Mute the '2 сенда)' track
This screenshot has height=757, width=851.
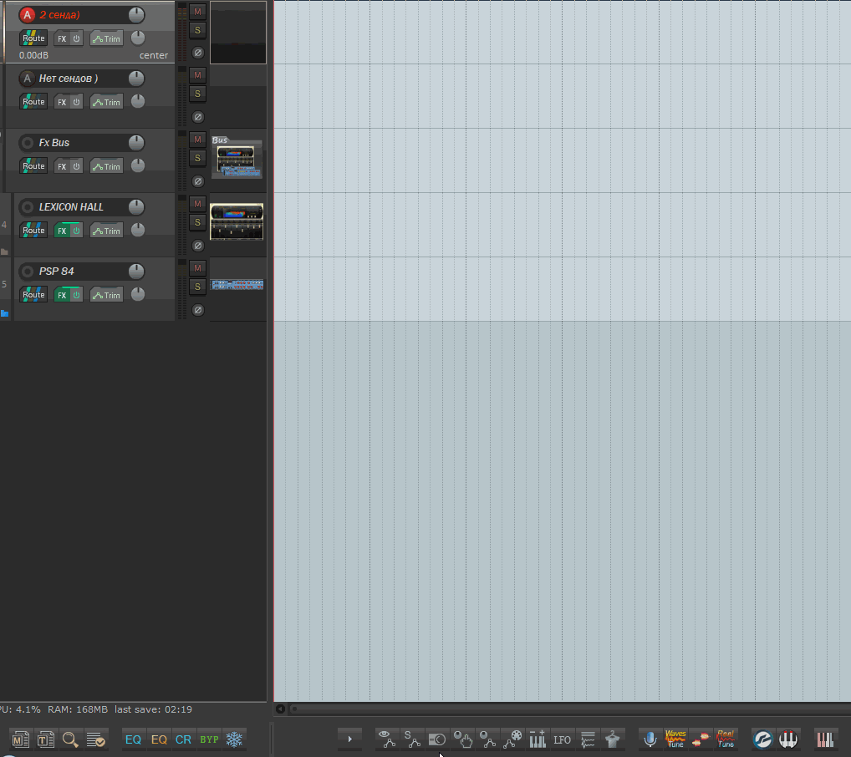(197, 12)
